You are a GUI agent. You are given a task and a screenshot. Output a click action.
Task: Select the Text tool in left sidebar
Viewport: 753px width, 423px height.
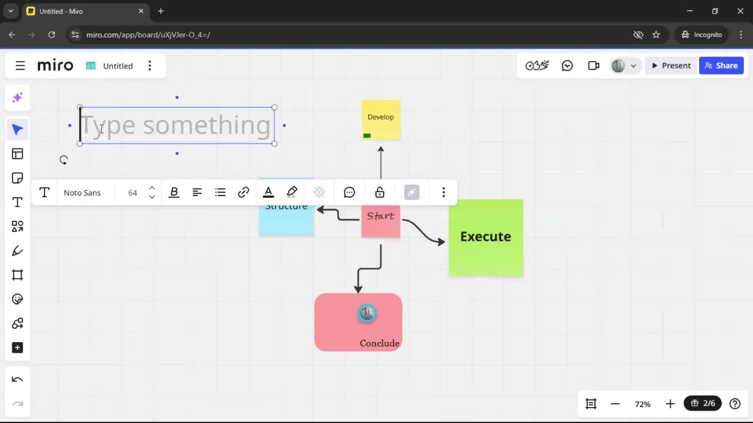[x=17, y=202]
